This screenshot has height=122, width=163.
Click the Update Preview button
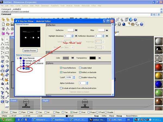click(x=30, y=50)
